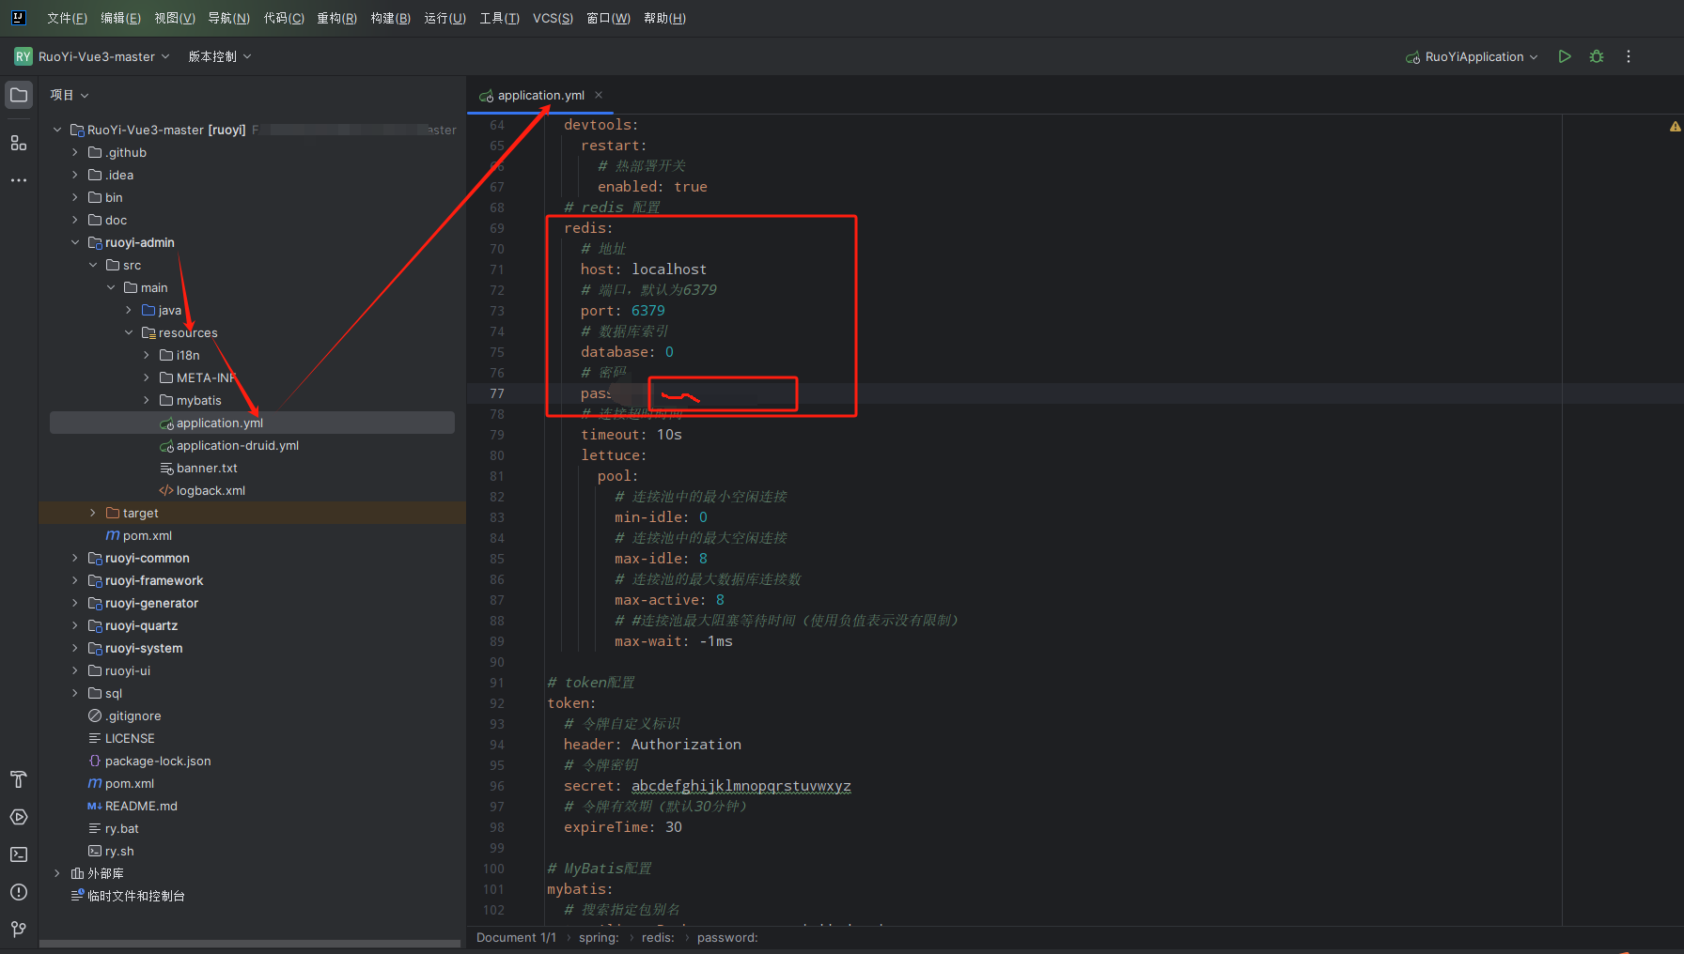1684x954 pixels.
Task: Expand the target folder
Action: point(93,513)
